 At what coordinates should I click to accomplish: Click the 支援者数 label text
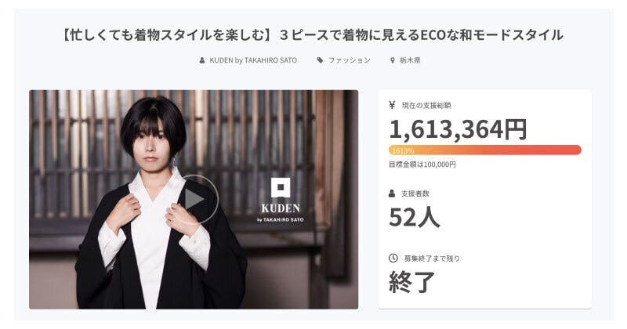[x=415, y=193]
